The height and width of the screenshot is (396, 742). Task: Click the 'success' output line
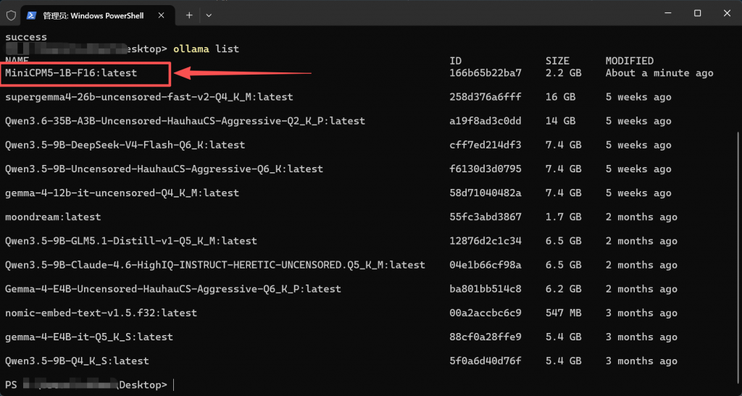click(x=26, y=37)
